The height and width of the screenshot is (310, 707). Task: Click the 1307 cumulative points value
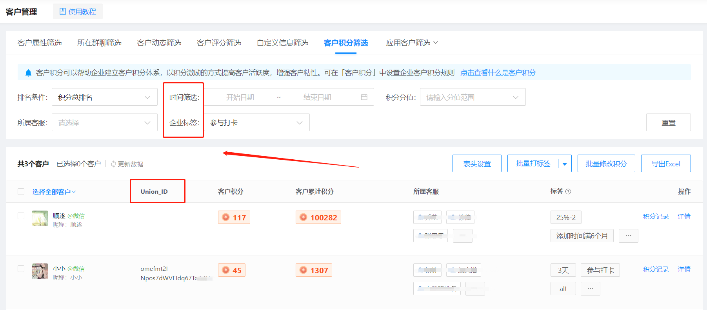point(319,270)
